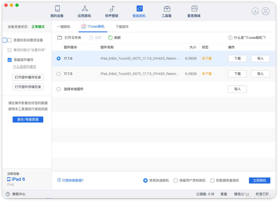The height and width of the screenshot is (201, 278).
Task: Switch to the 一键刷机 tab
Action: (x=64, y=27)
